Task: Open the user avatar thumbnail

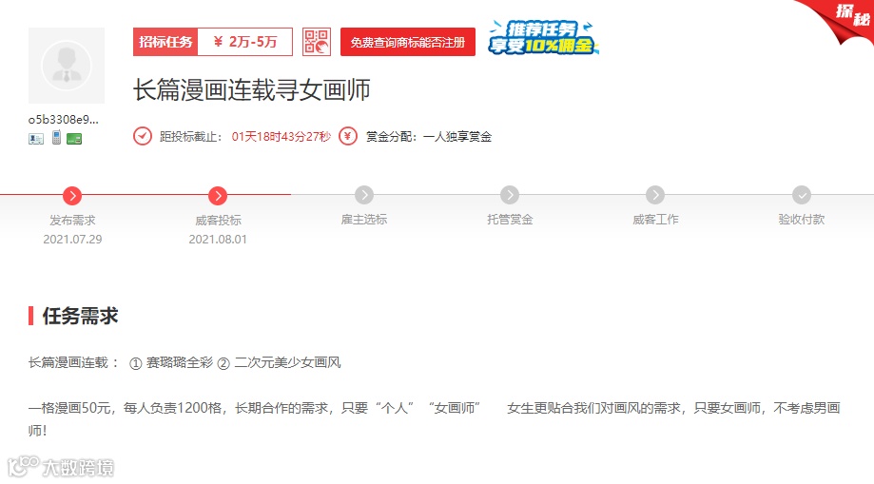Action: [67, 66]
